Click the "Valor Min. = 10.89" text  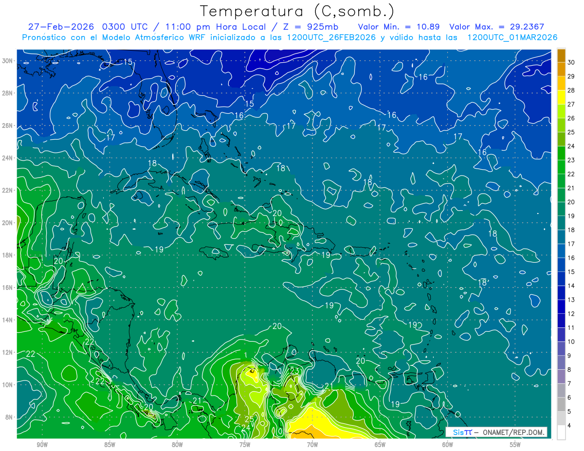tap(400, 27)
